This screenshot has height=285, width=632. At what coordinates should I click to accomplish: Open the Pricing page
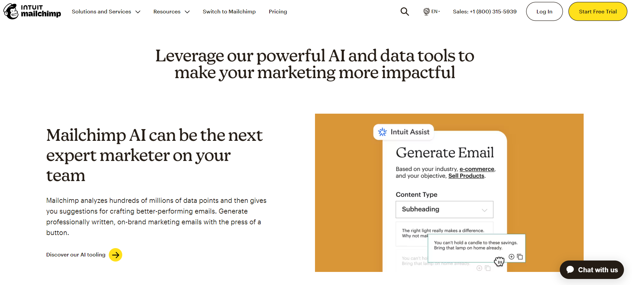click(x=278, y=12)
